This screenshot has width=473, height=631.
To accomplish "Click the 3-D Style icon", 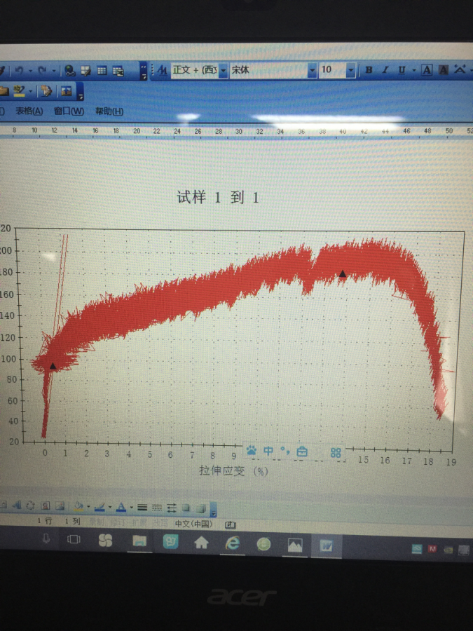I will pos(200,508).
